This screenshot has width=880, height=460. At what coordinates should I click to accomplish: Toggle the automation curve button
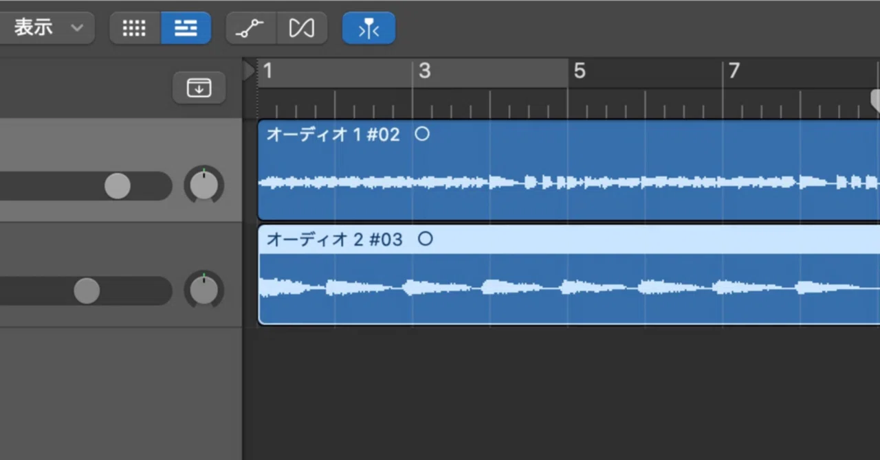pyautogui.click(x=251, y=28)
